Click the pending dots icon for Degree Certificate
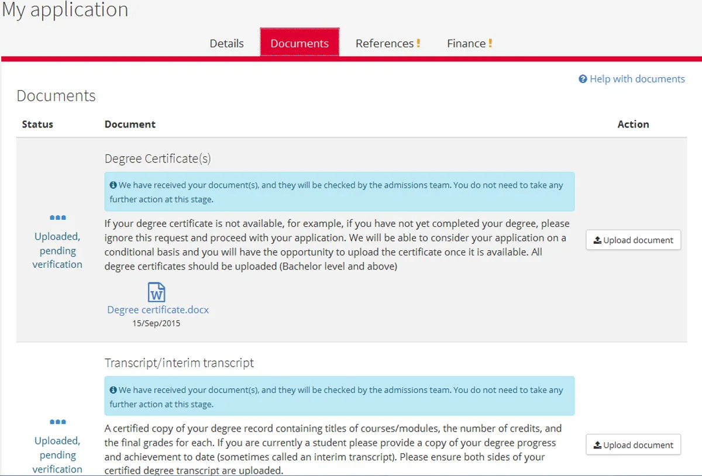This screenshot has width=702, height=476. coord(57,218)
